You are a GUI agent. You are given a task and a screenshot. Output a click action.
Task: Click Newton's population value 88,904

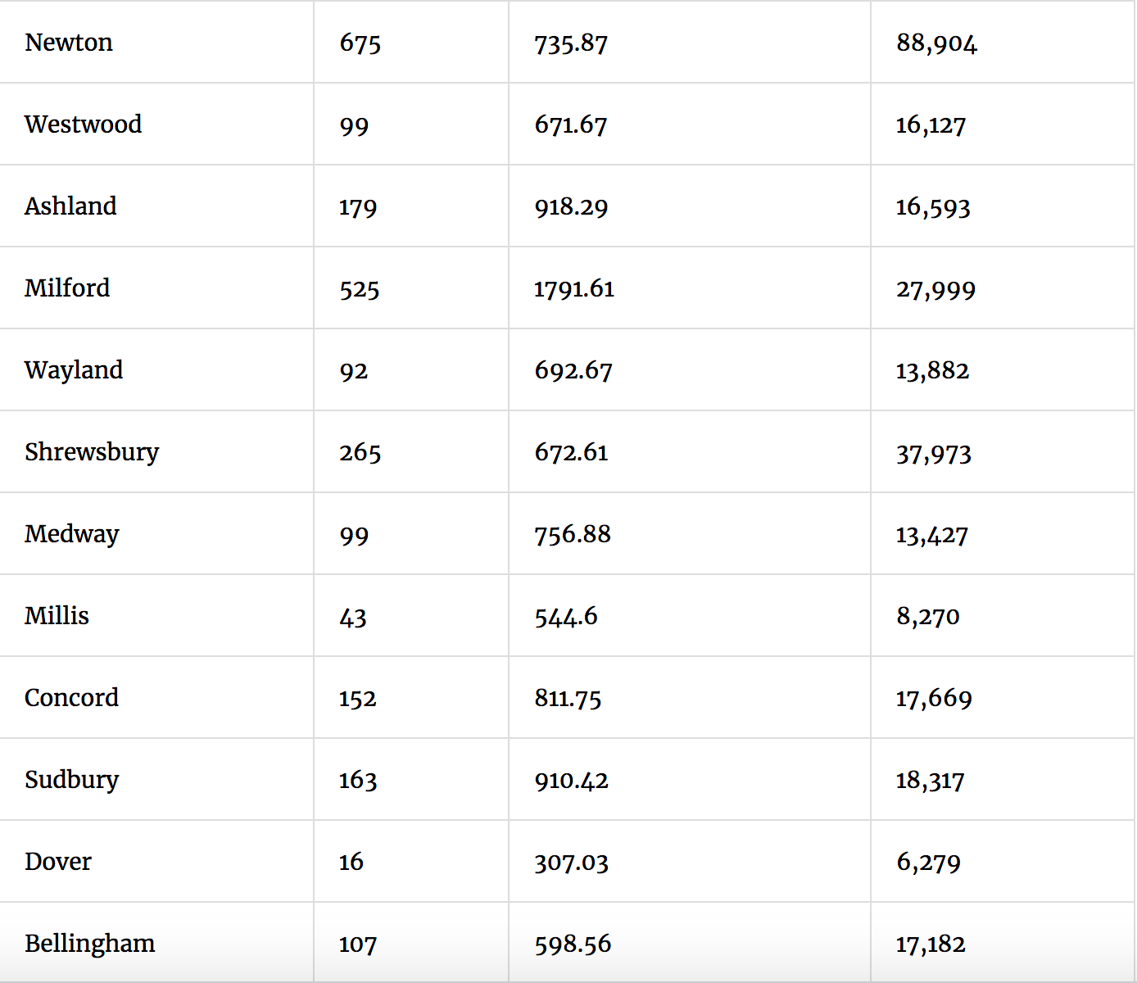pos(936,43)
